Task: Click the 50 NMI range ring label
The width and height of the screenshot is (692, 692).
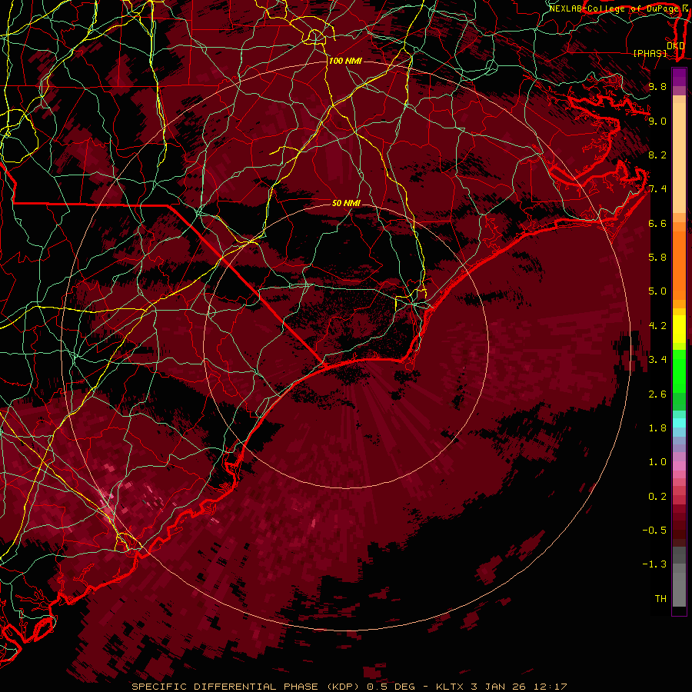Action: pos(347,203)
